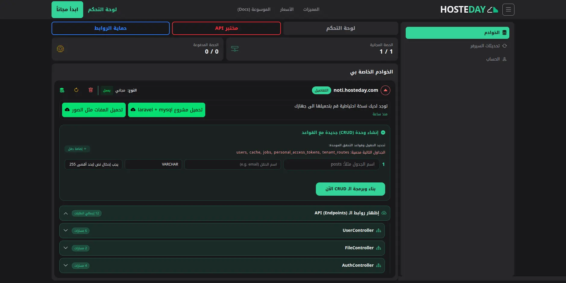
Task: Click the إظهار روابط الـ API (Endpoints) header text
Action: 347,213
